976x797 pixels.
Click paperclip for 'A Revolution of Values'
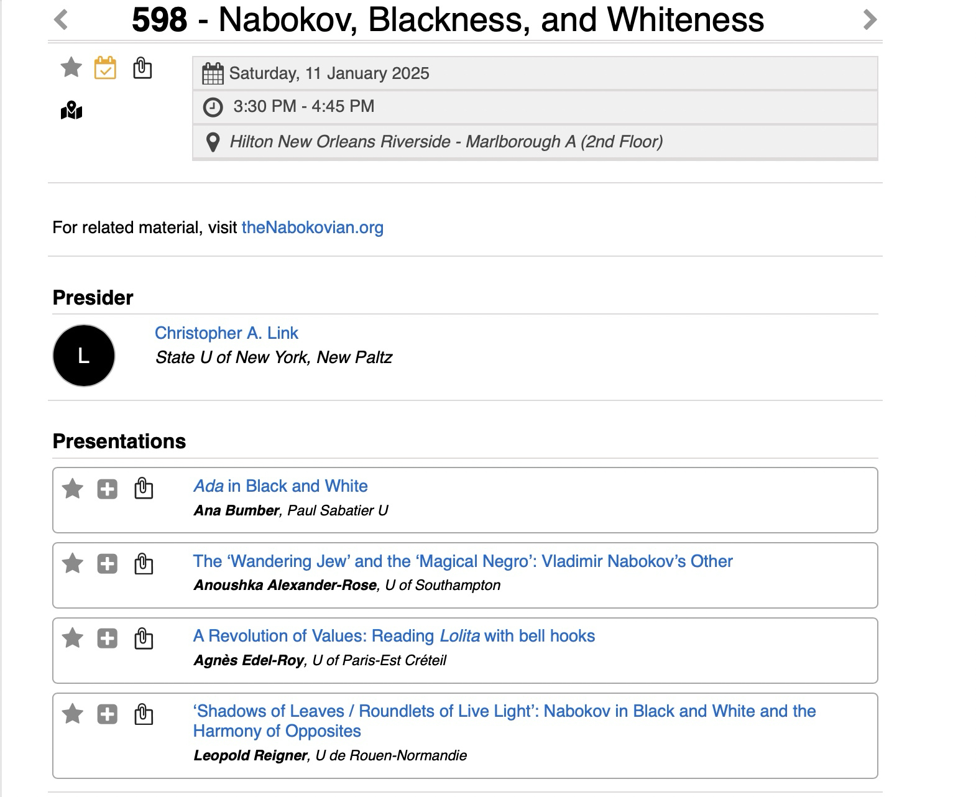144,638
